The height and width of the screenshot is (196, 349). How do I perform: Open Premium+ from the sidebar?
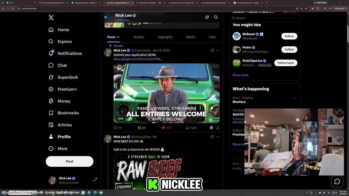pos(62,89)
